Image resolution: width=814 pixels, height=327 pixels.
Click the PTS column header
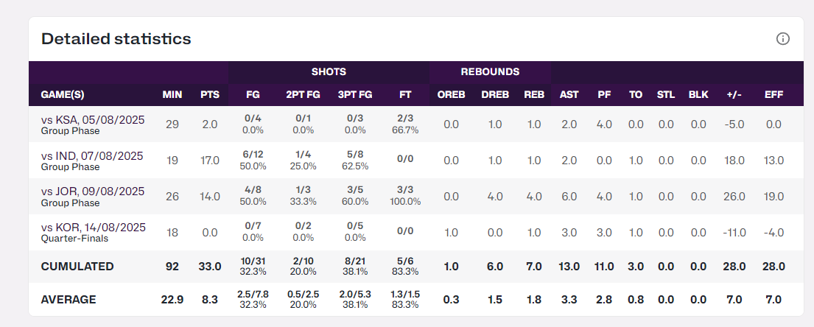pos(210,94)
